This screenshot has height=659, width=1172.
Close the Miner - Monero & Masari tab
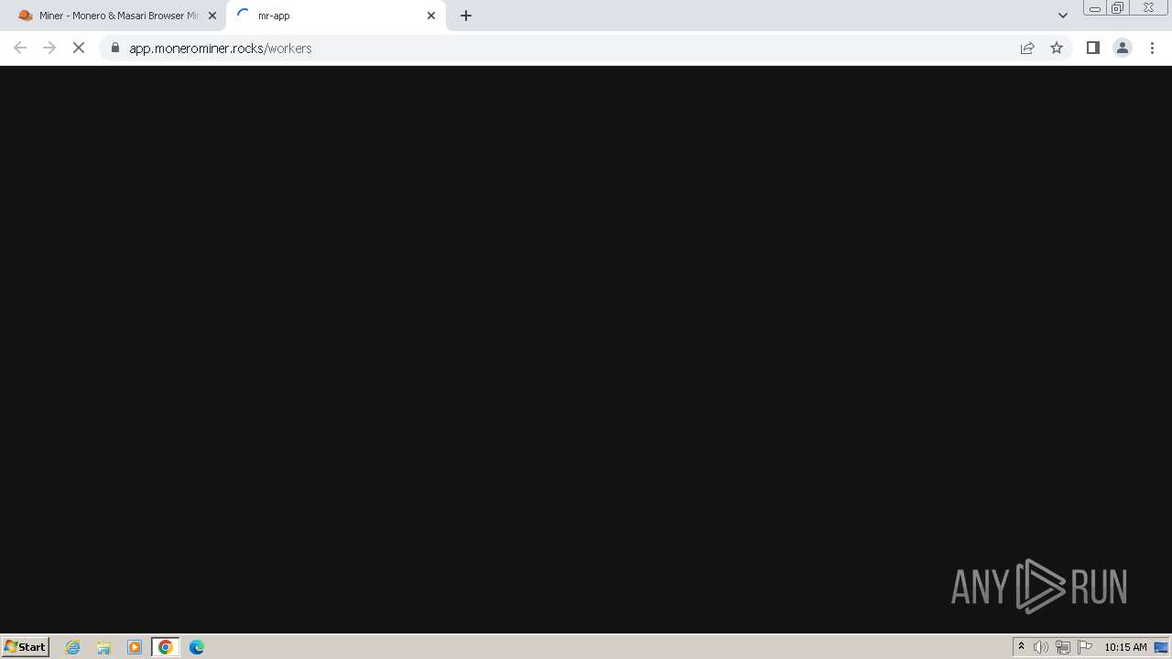click(x=212, y=16)
